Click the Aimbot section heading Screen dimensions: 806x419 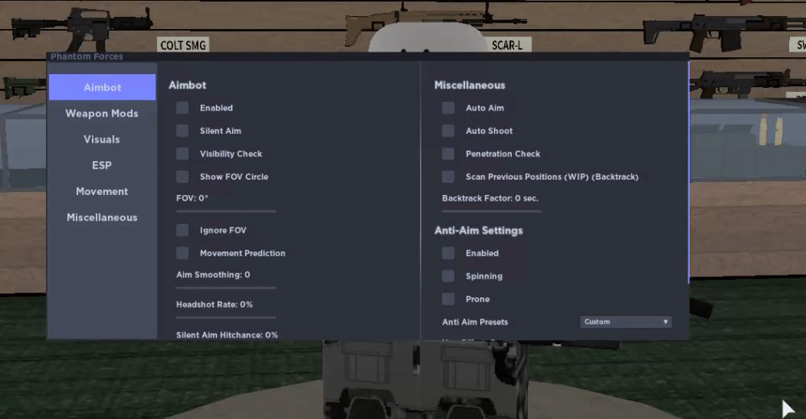point(187,85)
